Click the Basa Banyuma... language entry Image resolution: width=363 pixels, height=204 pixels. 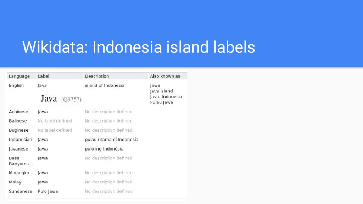tap(21, 161)
